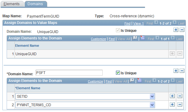Add row after SETID element
This screenshot has height=112, width=188.
(172, 96)
